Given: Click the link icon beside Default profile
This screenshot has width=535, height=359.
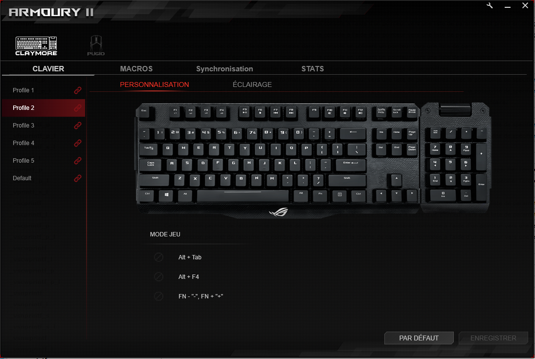Looking at the screenshot, I should click(78, 178).
